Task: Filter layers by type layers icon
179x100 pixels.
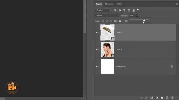Action: (x=124, y=11)
